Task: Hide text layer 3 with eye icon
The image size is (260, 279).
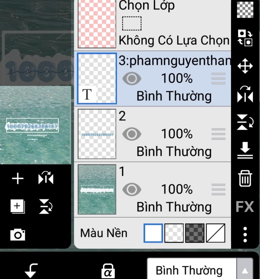Action: (132, 79)
